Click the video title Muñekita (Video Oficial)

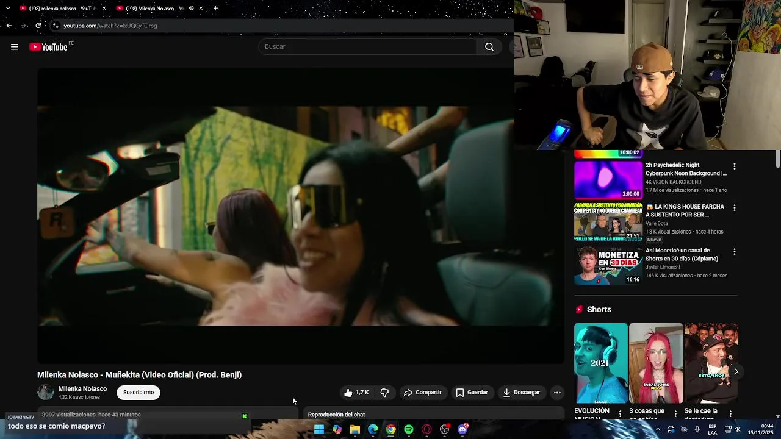139,375
